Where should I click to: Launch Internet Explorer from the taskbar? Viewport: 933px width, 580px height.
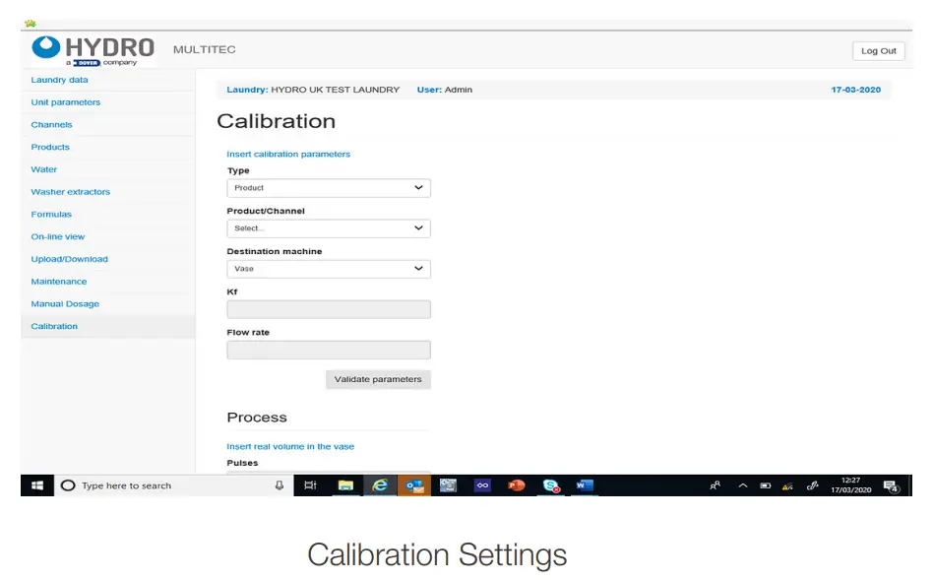click(379, 484)
